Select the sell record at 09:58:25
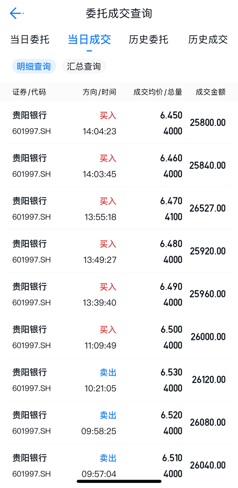Viewport: 238px width, 488px height. (119, 423)
